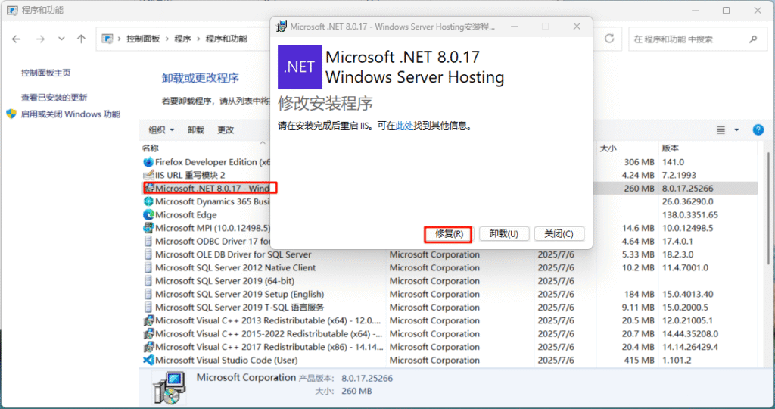
Task: Click the shield icon beside Windows 功能
Action: pyautogui.click(x=11, y=114)
